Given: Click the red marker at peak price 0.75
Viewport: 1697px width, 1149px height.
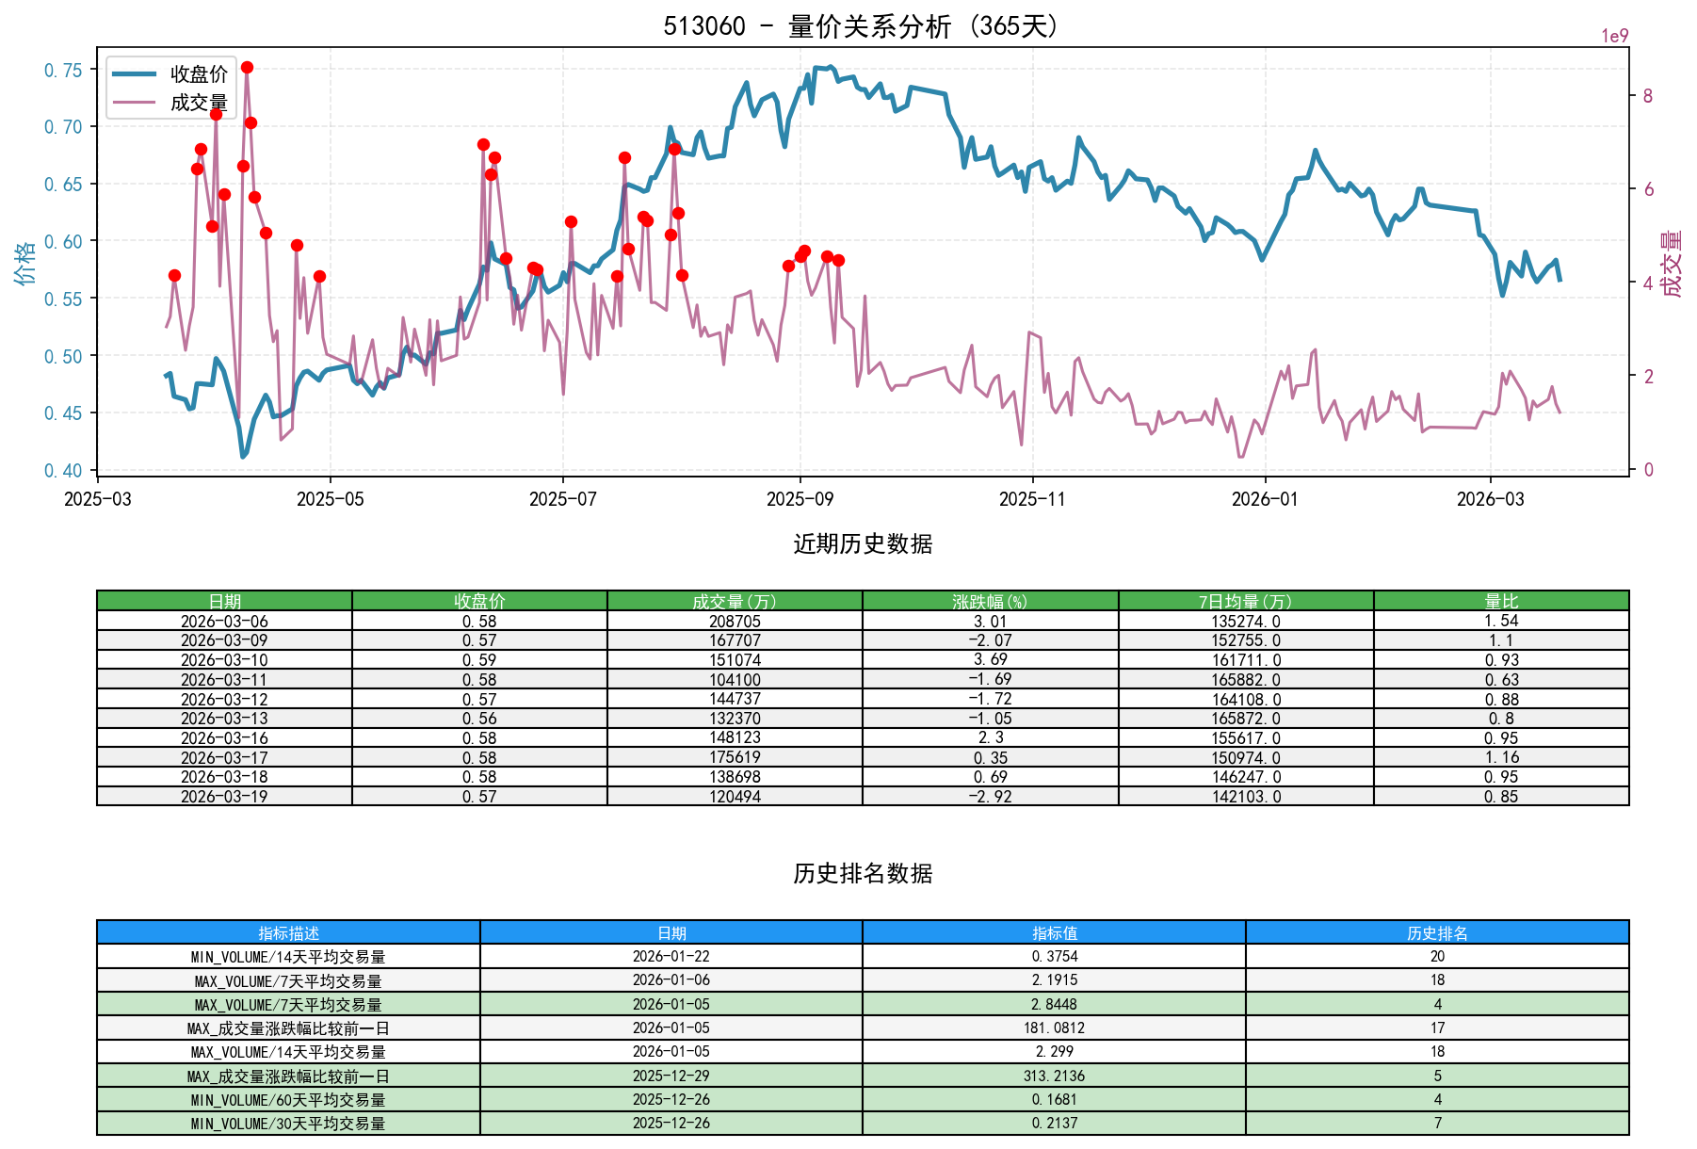Looking at the screenshot, I should (x=248, y=67).
